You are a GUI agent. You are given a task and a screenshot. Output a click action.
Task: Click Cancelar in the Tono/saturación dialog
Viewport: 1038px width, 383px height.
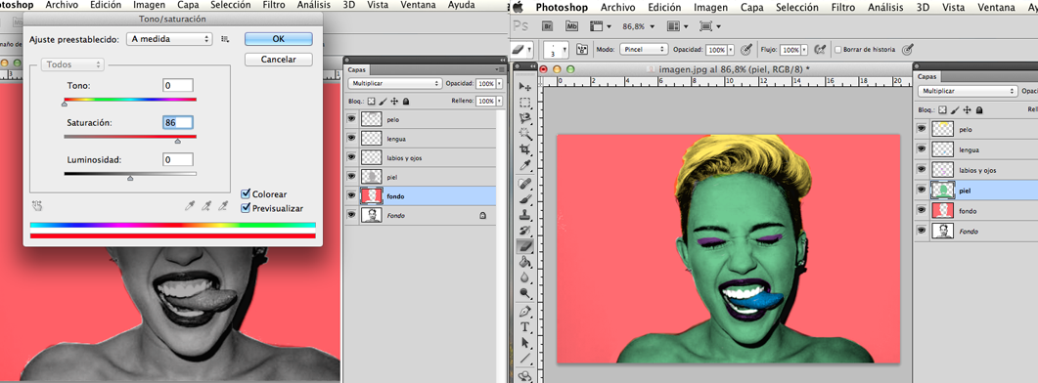click(278, 60)
